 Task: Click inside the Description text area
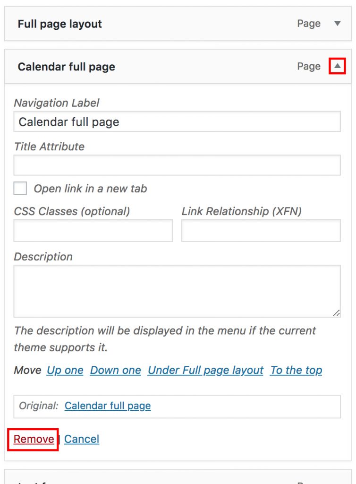pos(177,291)
